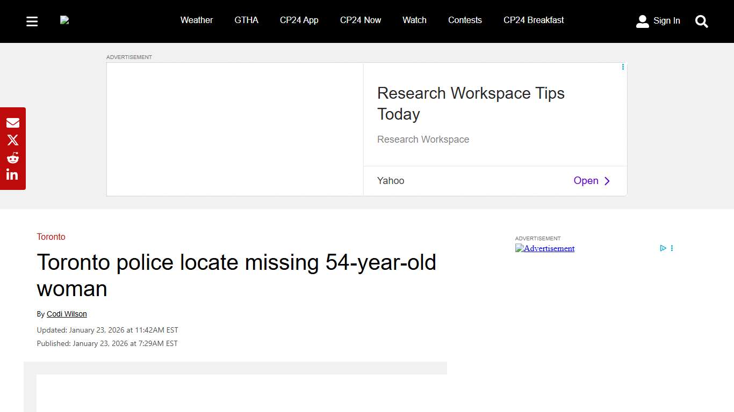This screenshot has height=412, width=734.
Task: Open the hamburger navigation menu
Action: pyautogui.click(x=32, y=21)
